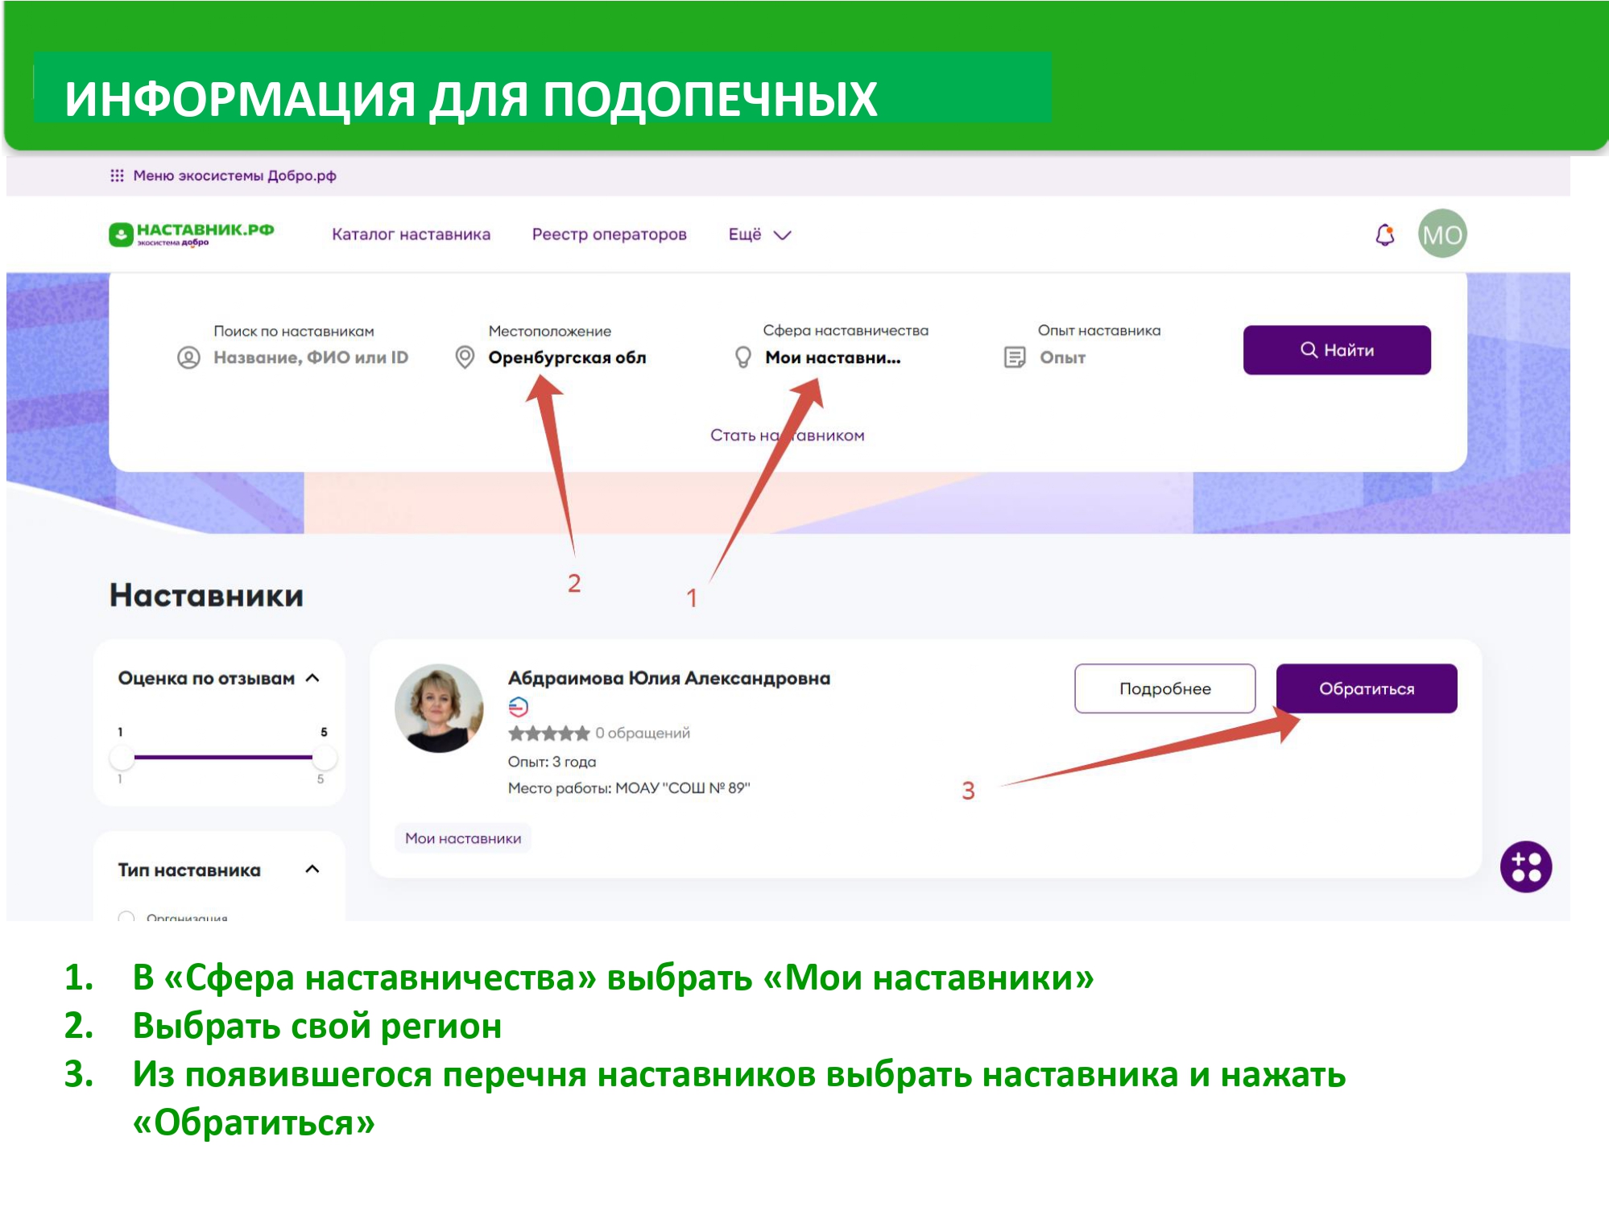Collapse the Тип наставника filter
Image resolution: width=1609 pixels, height=1207 pixels.
[x=313, y=869]
